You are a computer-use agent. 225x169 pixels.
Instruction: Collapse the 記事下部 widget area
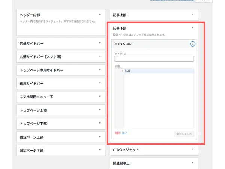coord(193,27)
